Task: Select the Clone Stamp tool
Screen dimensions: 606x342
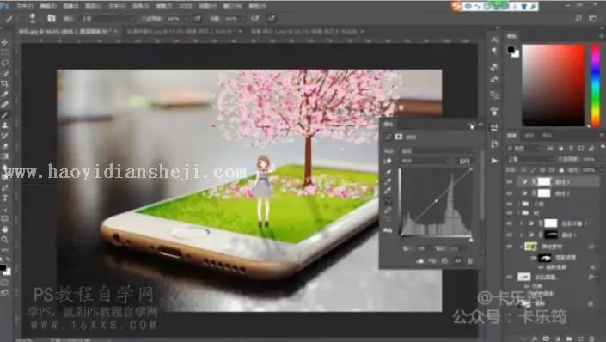Action: [x=5, y=125]
